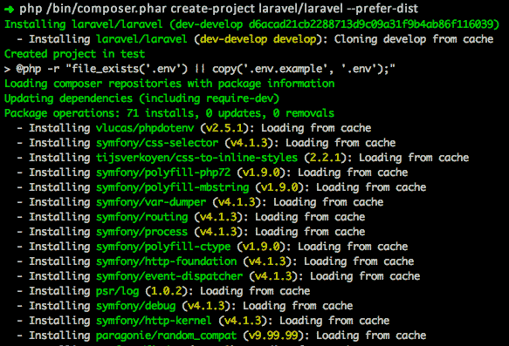
Task: Click the tijsverkoyen/css-to-inline-styles package name
Action: (196, 158)
